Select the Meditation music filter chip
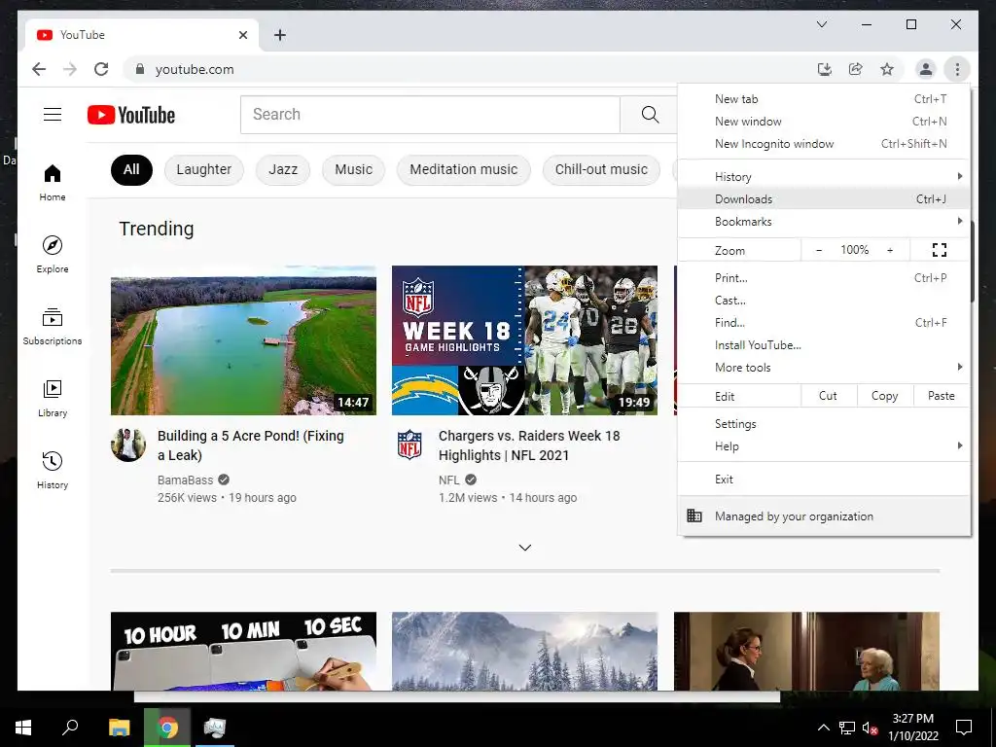Screen dimensions: 996x747 coord(464,169)
